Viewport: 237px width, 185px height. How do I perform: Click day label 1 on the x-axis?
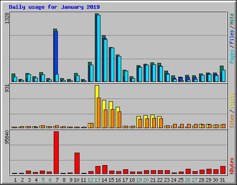click(x=15, y=180)
